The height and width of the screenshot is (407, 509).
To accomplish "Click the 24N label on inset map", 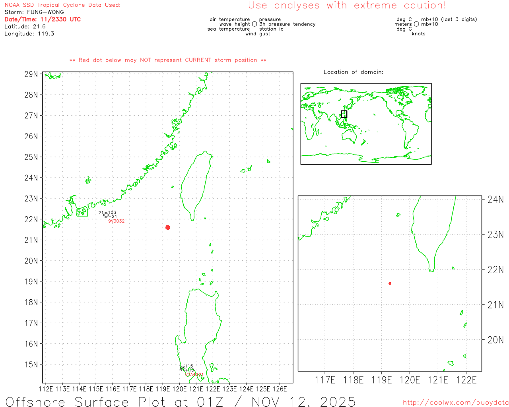I will click(495, 200).
